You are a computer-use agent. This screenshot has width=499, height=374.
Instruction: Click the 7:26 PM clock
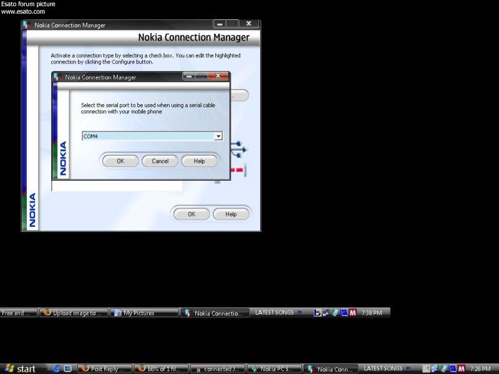click(480, 369)
